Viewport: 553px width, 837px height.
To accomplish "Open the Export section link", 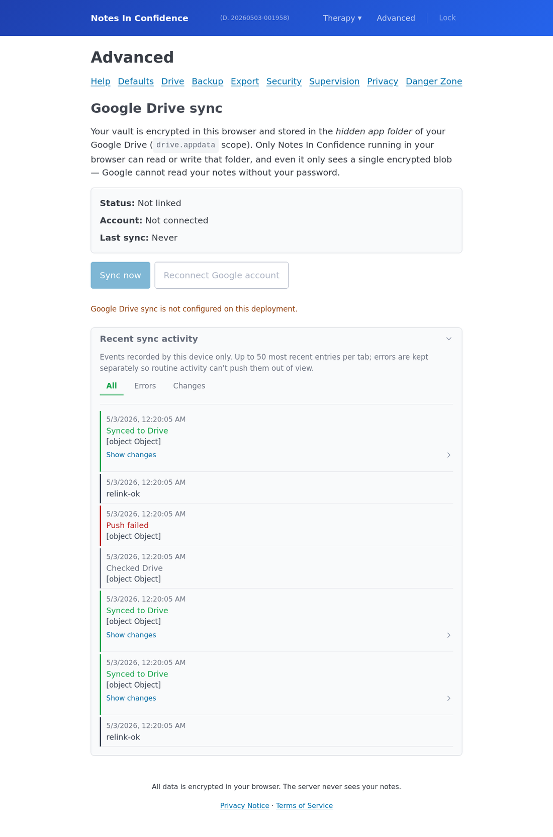I will coord(245,81).
